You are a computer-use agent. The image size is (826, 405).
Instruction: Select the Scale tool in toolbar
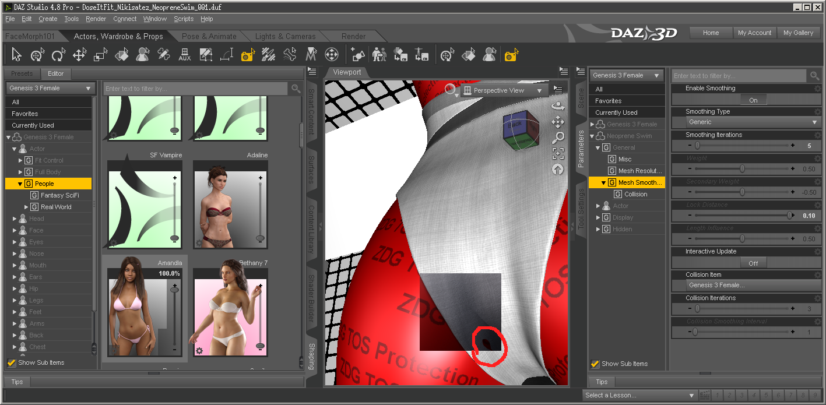coord(101,55)
